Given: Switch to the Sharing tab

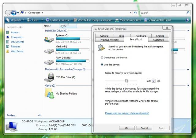Looking at the screenshot, I should coord(160,36).
